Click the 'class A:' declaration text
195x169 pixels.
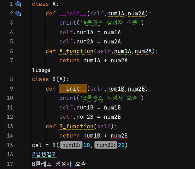click(45, 4)
